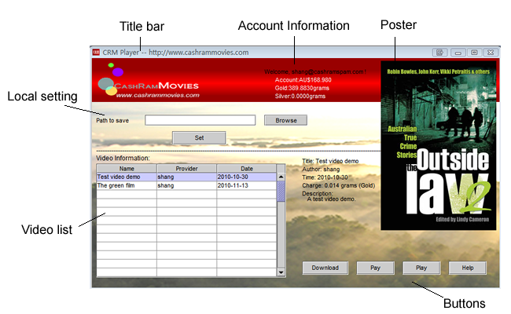
Task: Click the Gold:389.8830grams balance
Action: pos(302,88)
